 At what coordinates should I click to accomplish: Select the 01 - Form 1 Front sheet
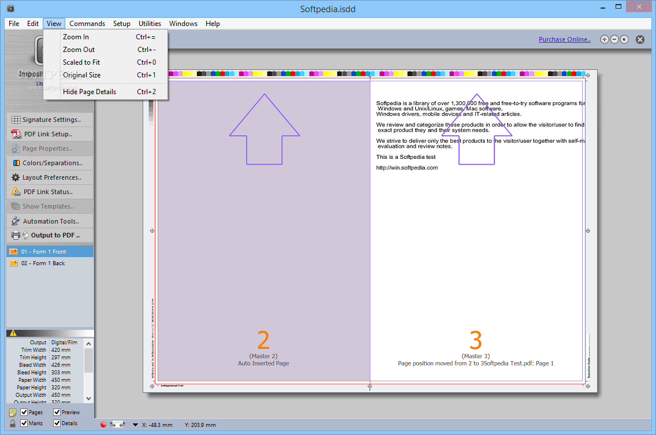pos(50,252)
